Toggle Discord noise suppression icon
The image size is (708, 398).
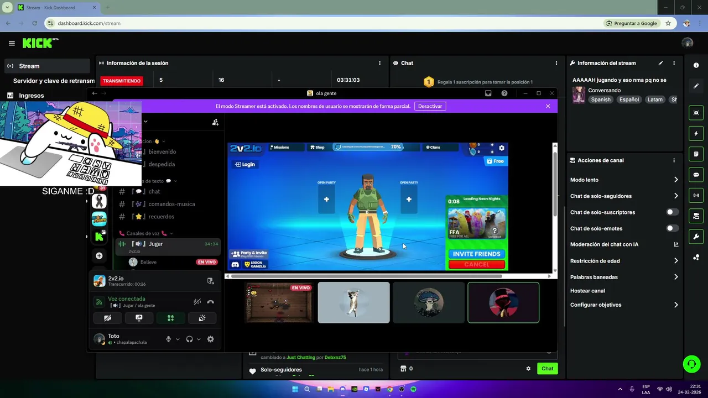point(197,302)
